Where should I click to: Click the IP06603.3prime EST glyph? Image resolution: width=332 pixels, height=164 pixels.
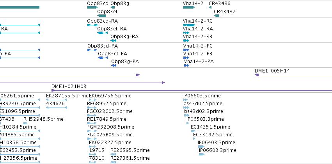(202, 154)
